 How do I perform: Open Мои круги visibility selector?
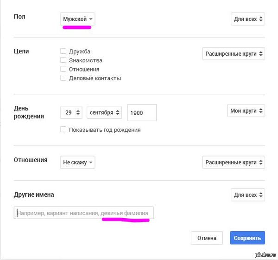(247, 111)
